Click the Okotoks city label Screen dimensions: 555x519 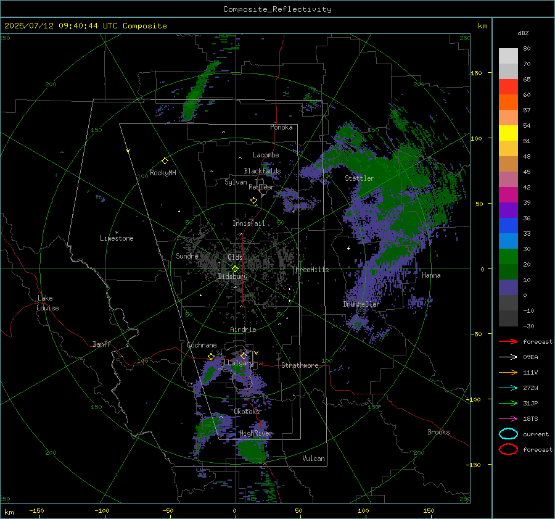[x=247, y=412]
